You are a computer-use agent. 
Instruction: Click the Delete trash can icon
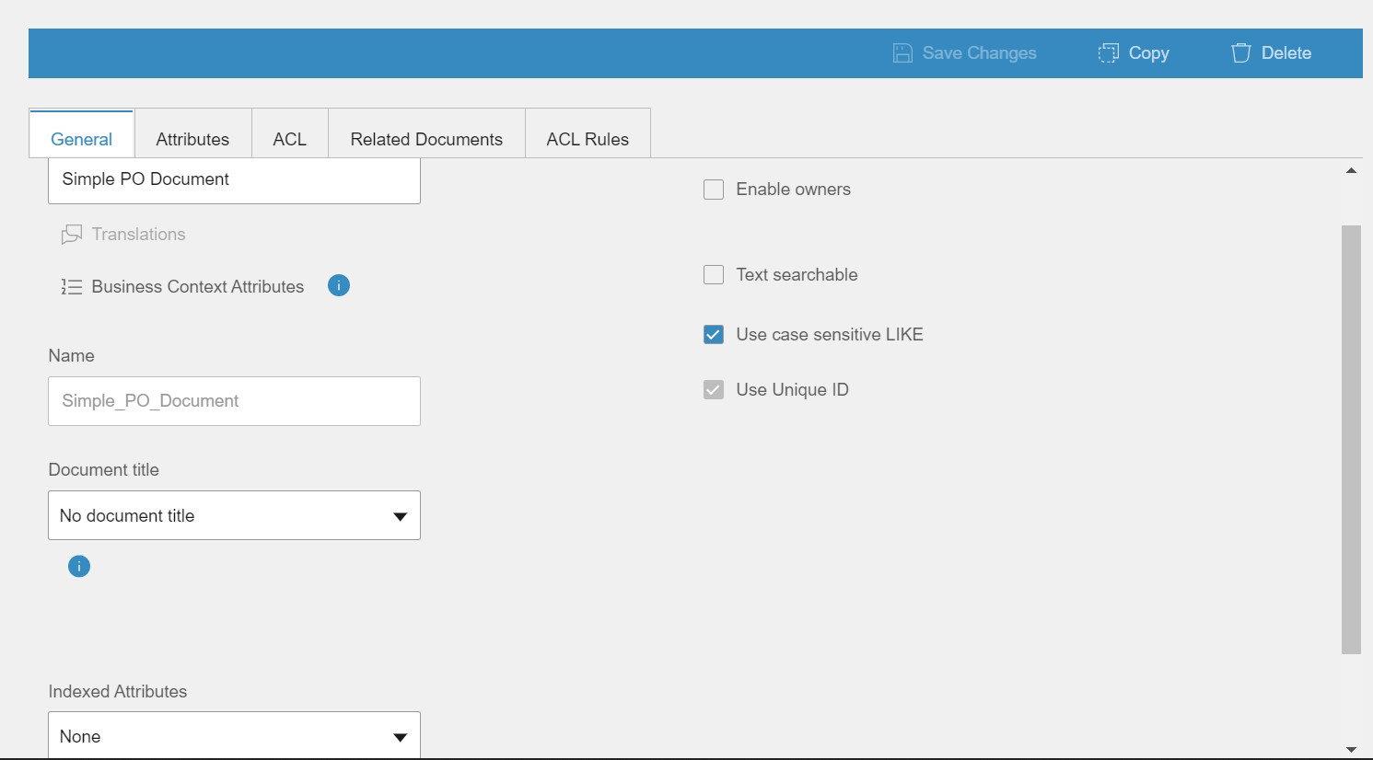point(1240,53)
